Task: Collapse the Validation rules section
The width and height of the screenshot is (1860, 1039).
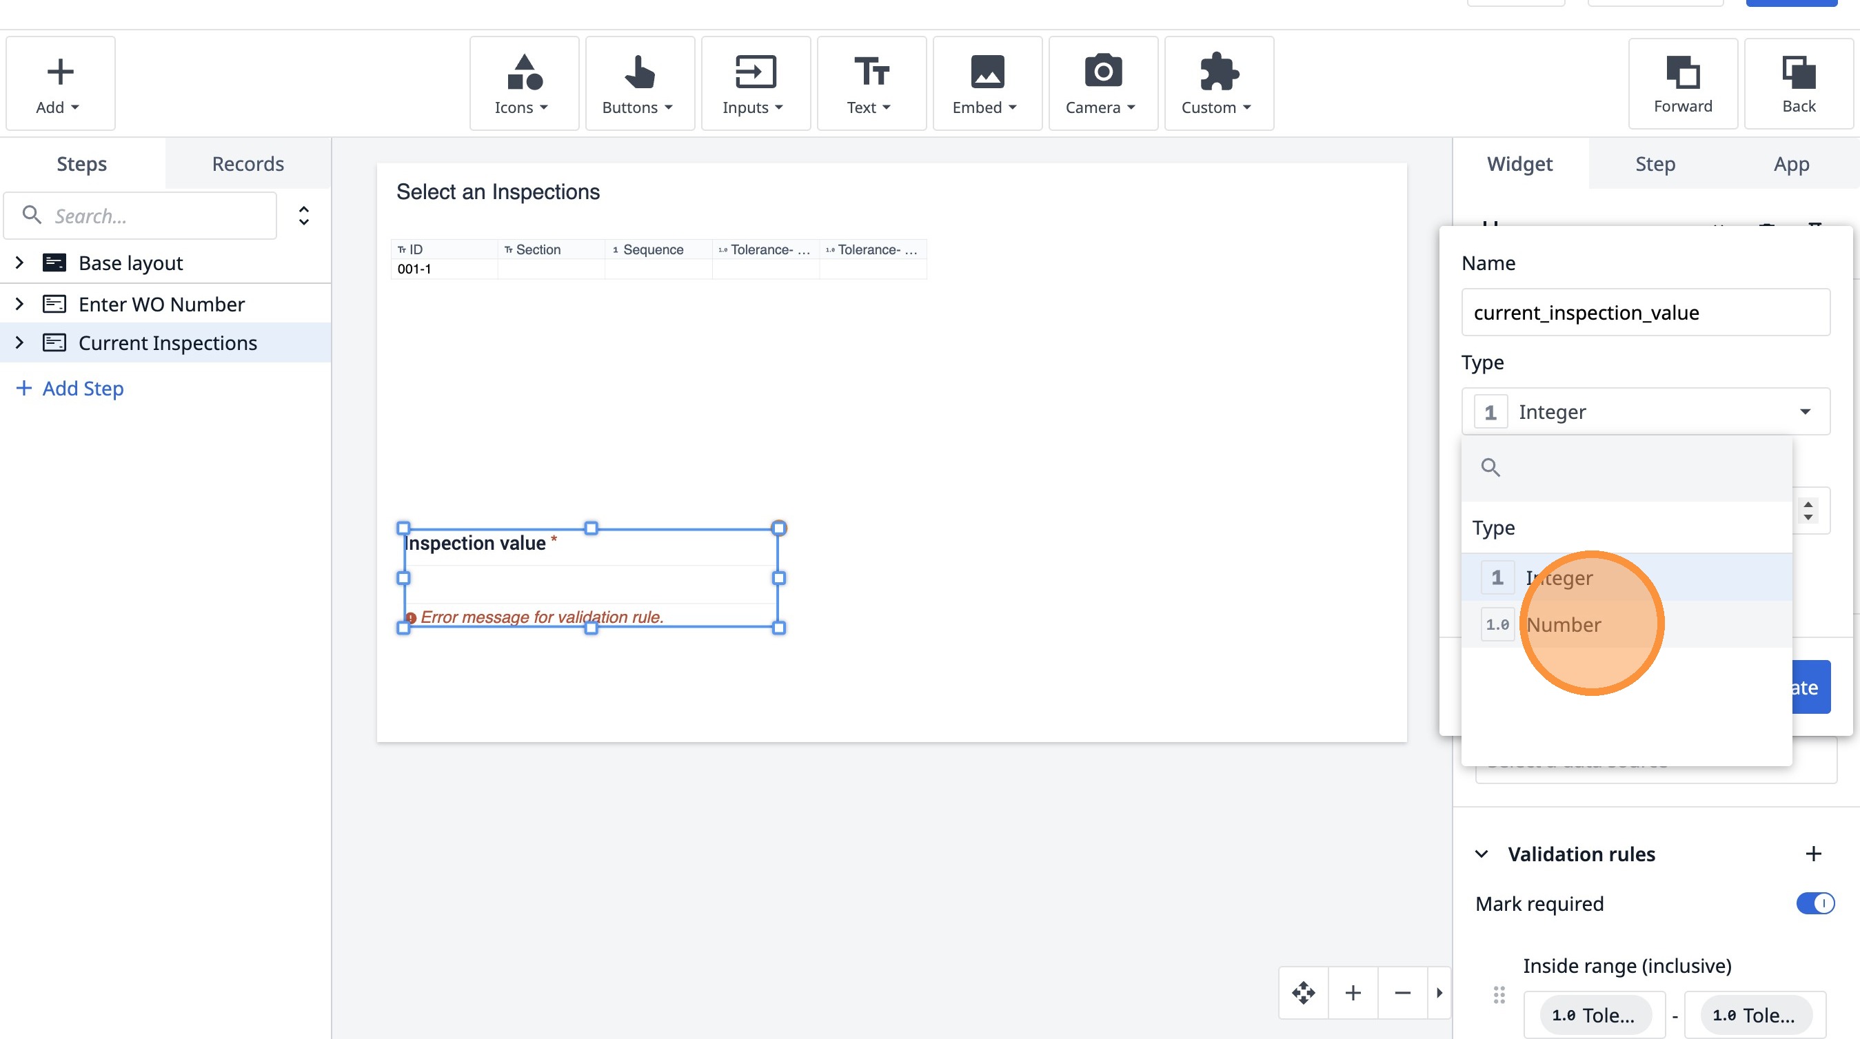Action: tap(1482, 854)
